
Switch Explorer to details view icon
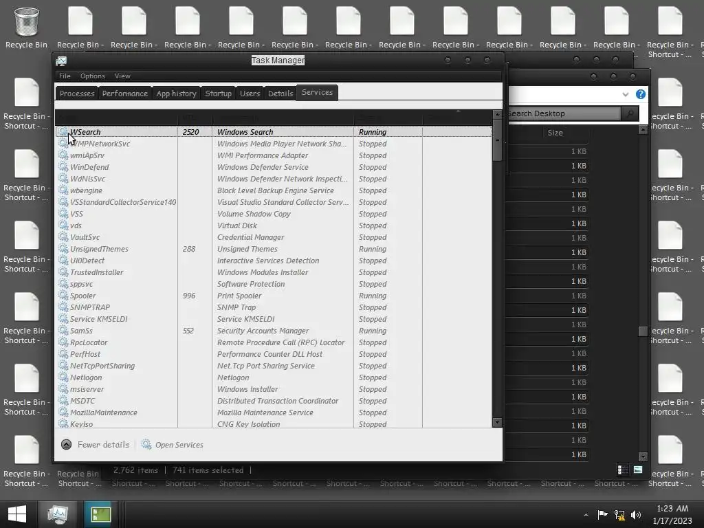pyautogui.click(x=623, y=470)
